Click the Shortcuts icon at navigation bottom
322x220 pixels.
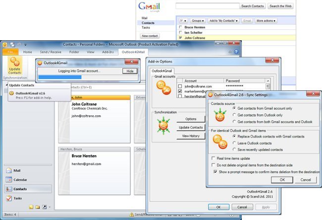click(x=44, y=207)
